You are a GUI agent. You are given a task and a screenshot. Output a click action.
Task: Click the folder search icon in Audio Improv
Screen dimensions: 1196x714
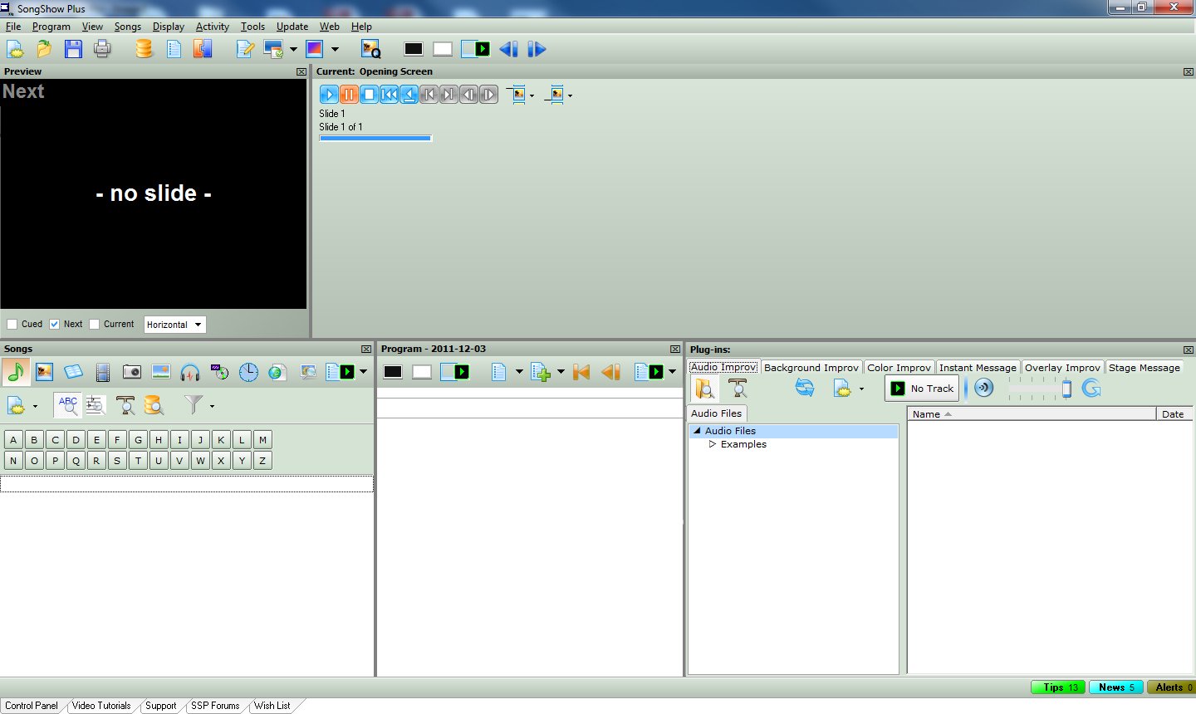(705, 388)
